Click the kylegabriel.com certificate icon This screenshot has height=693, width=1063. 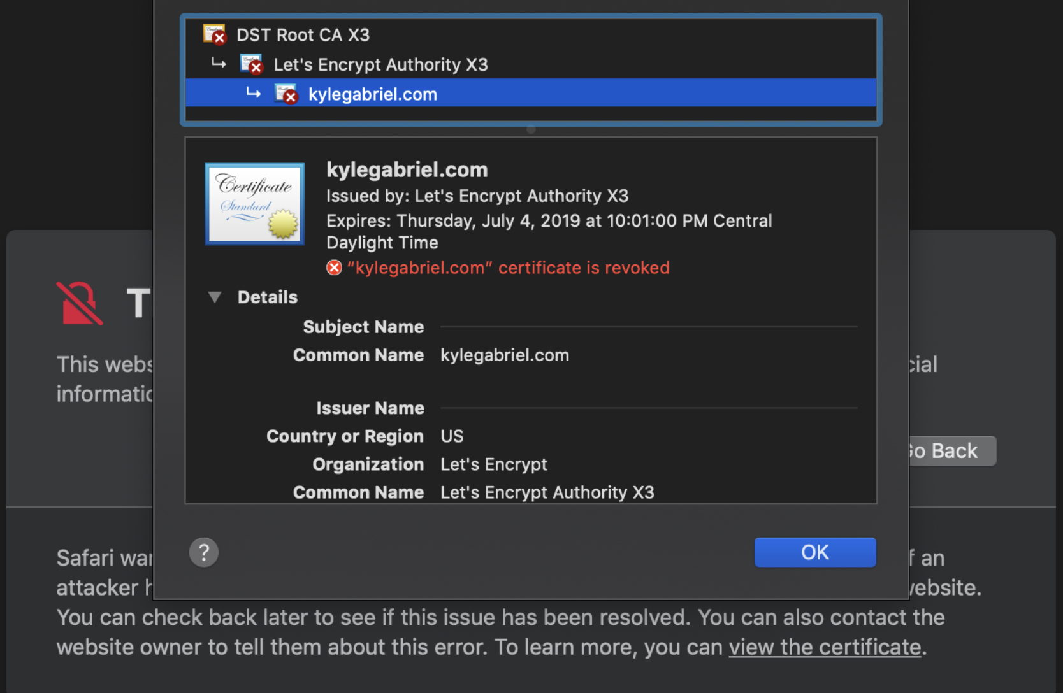tap(286, 93)
